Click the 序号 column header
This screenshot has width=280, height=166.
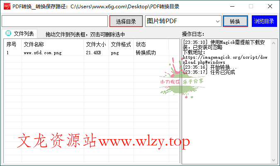click(13, 44)
